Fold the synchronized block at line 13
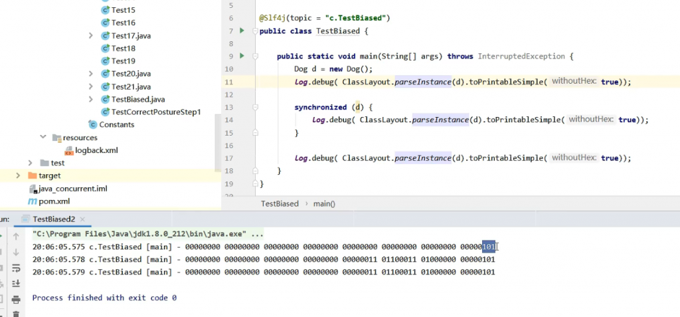 coord(255,107)
